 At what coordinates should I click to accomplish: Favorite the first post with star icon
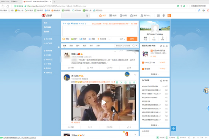click(x=71, y=68)
